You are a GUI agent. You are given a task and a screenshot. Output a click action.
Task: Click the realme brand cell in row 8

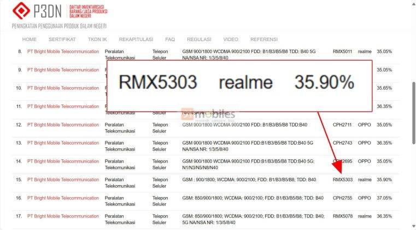(x=365, y=51)
